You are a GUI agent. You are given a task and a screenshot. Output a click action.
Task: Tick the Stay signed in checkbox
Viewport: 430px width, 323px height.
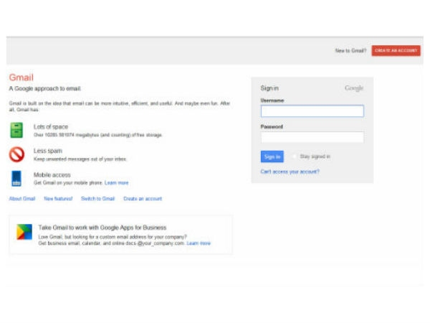pos(294,156)
